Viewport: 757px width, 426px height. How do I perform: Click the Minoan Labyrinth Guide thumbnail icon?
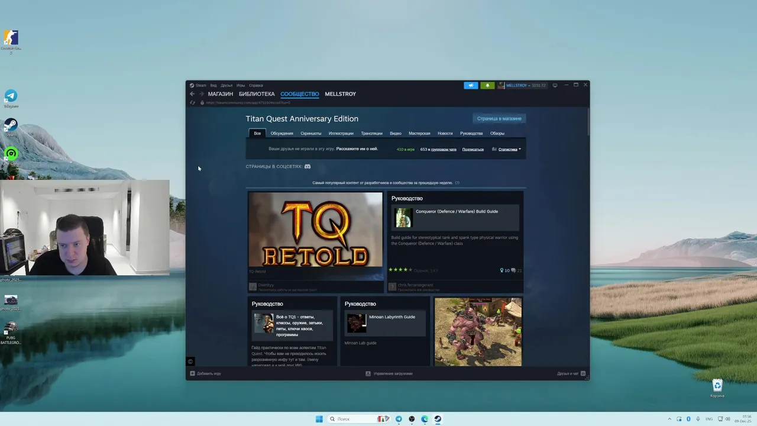pos(356,323)
